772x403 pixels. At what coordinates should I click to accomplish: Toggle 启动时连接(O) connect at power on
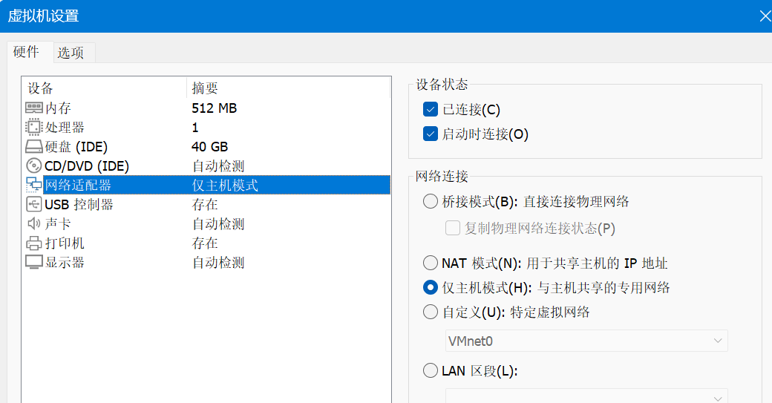point(431,134)
